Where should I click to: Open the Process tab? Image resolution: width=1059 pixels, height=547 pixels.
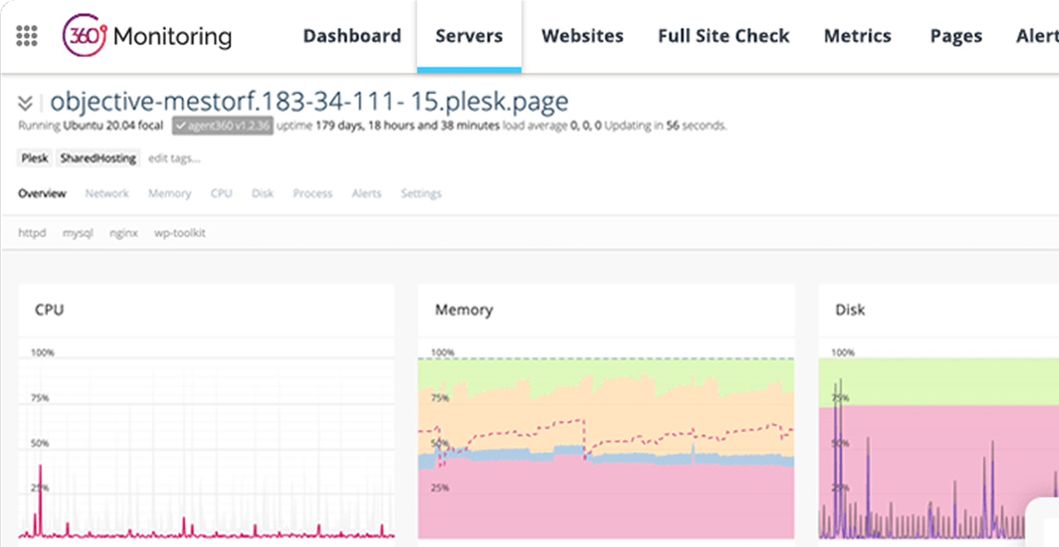click(313, 194)
